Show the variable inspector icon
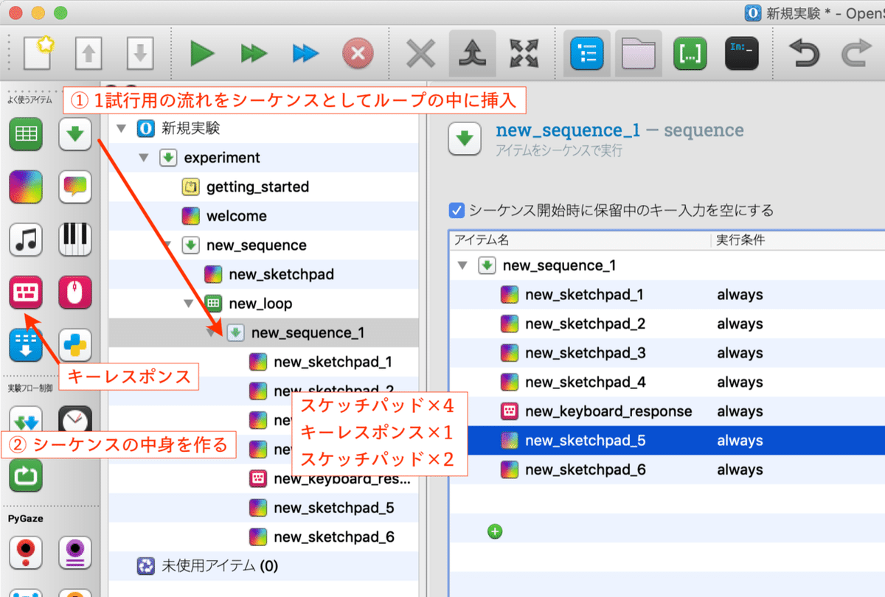The width and height of the screenshot is (885, 597). point(690,53)
